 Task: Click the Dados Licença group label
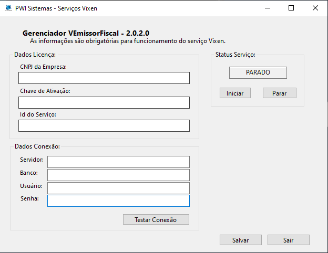[35, 55]
